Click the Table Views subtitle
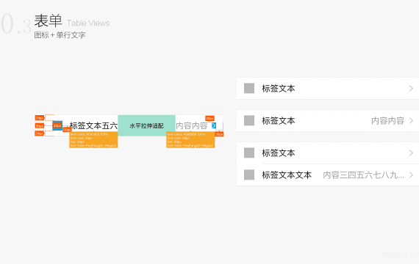This screenshot has height=264, width=419. 88,23
